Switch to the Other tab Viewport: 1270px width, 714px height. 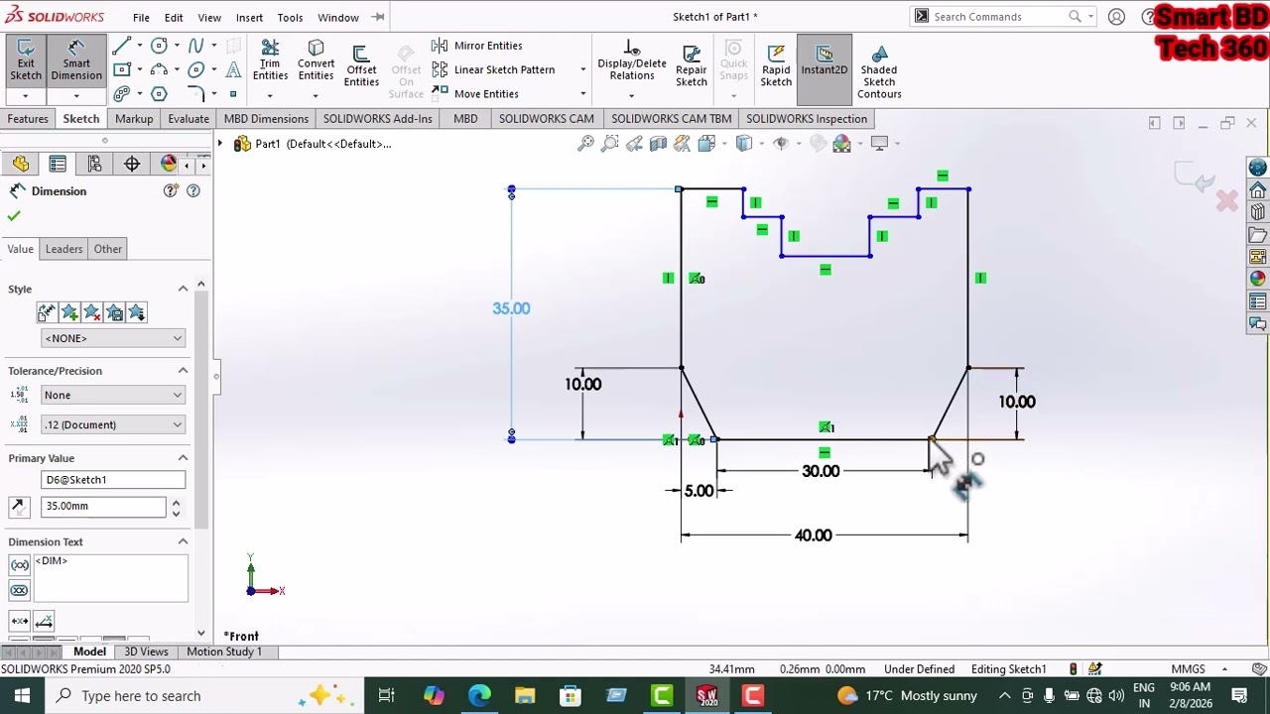108,249
